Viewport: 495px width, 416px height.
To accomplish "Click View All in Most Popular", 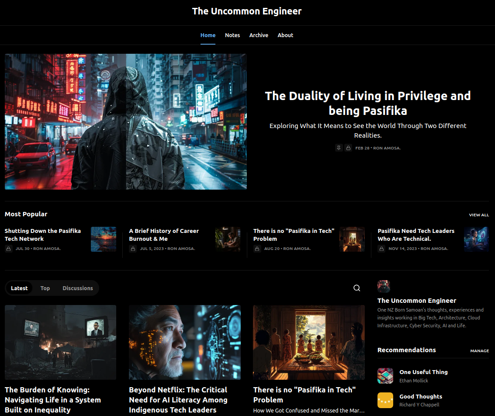I will [x=479, y=215].
